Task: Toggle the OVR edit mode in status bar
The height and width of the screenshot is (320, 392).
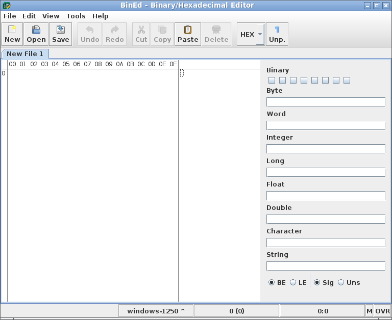Action: pyautogui.click(x=382, y=311)
